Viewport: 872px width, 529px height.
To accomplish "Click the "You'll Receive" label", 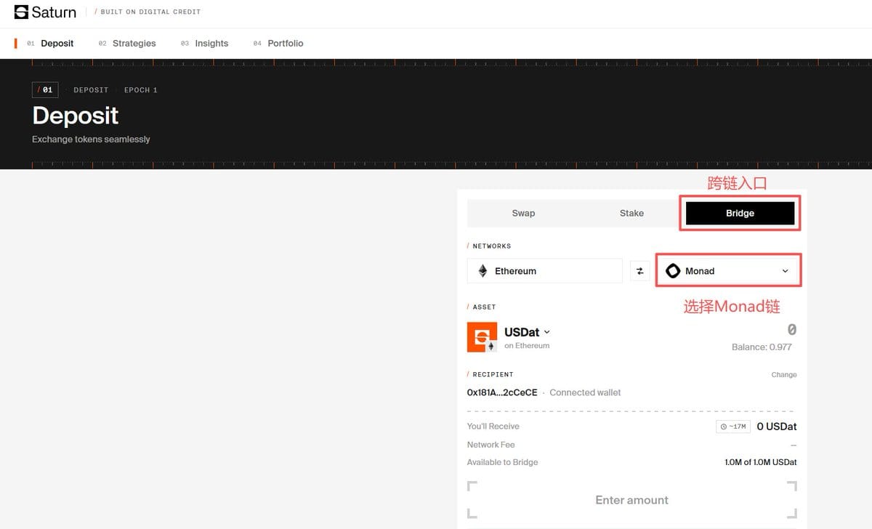I will [x=493, y=427].
